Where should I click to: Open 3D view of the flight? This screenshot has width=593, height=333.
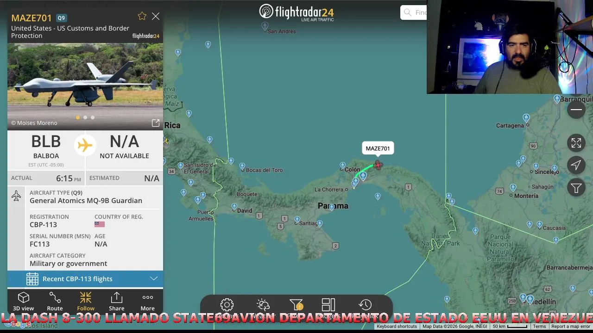(23, 301)
